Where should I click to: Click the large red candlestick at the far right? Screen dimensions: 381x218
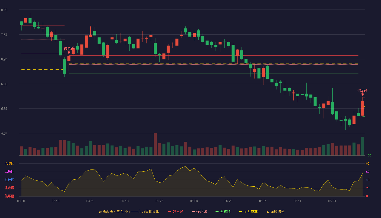tap(362, 108)
